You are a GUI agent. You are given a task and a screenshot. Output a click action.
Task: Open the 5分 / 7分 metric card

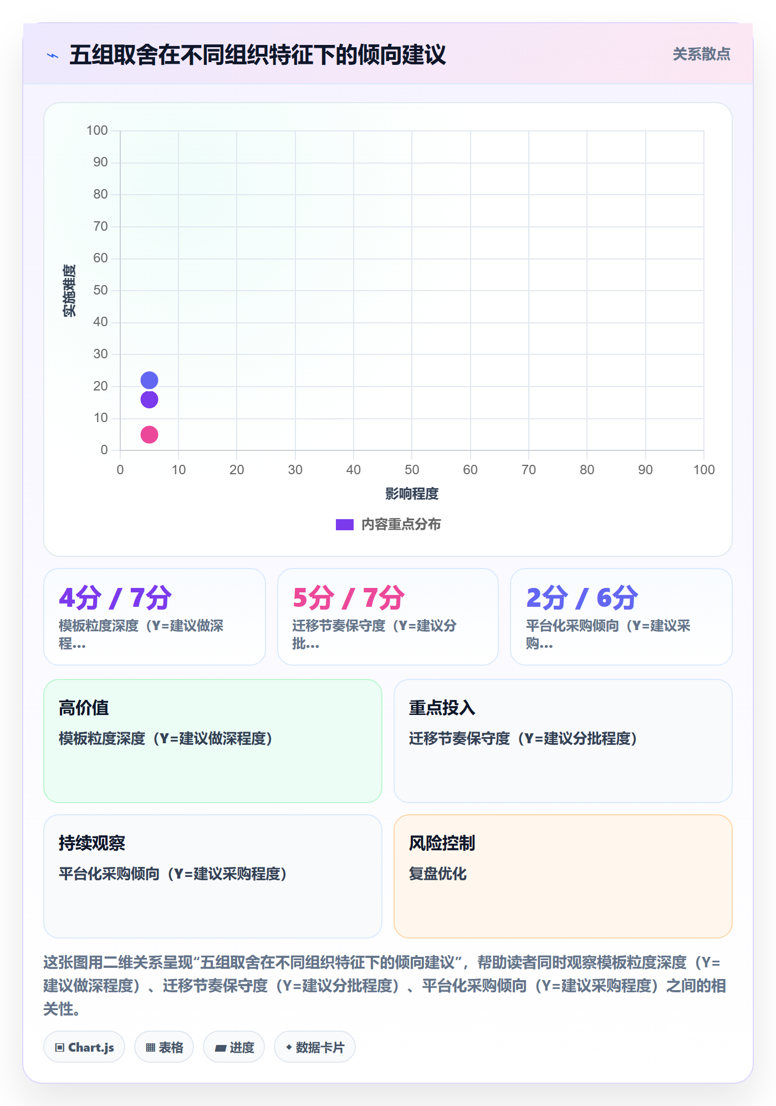point(388,616)
